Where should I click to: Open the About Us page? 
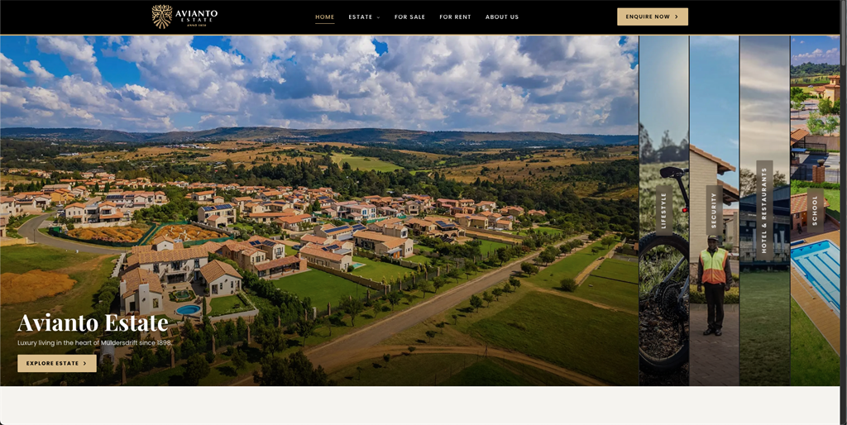click(502, 17)
